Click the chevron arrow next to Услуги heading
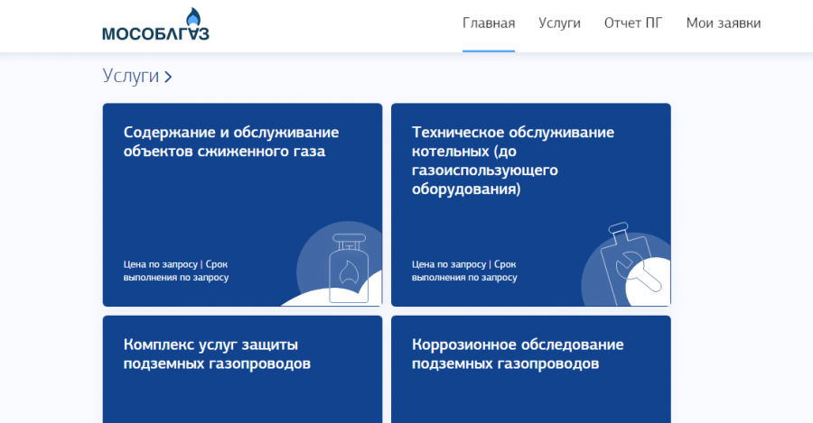813x423 pixels. [168, 78]
